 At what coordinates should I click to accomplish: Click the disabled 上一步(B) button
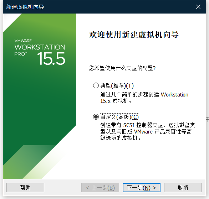[x=100, y=188]
